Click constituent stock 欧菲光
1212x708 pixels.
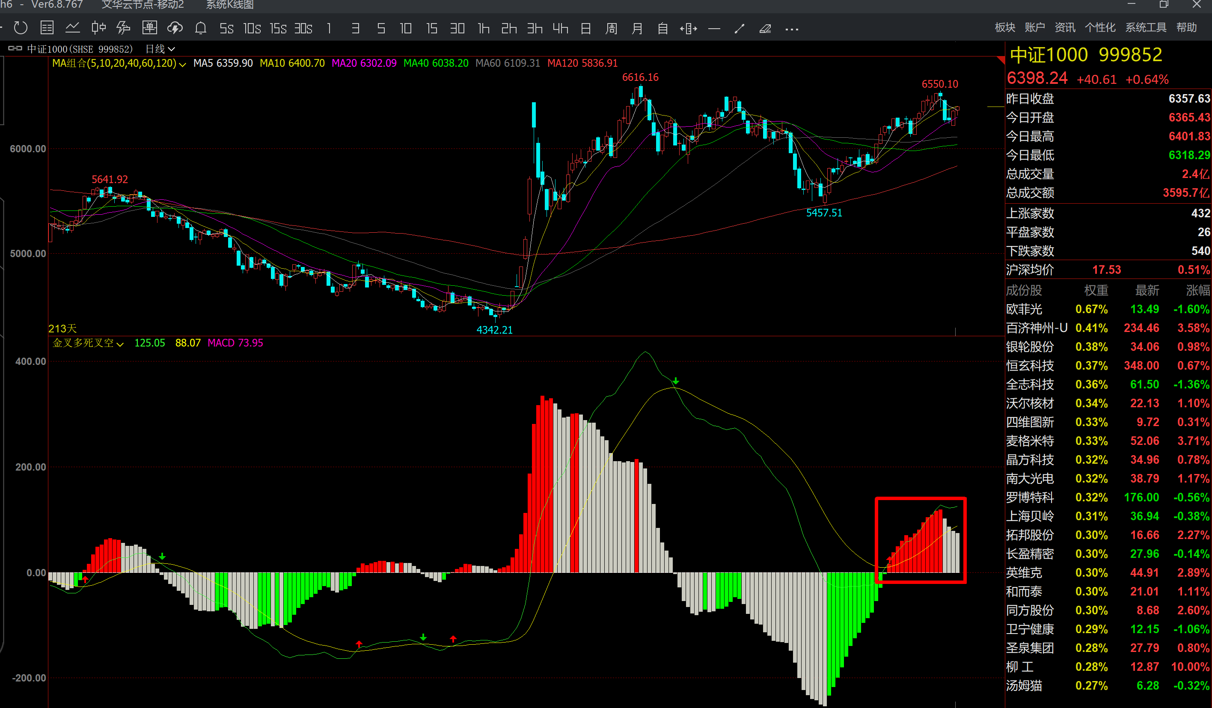pyautogui.click(x=1024, y=309)
